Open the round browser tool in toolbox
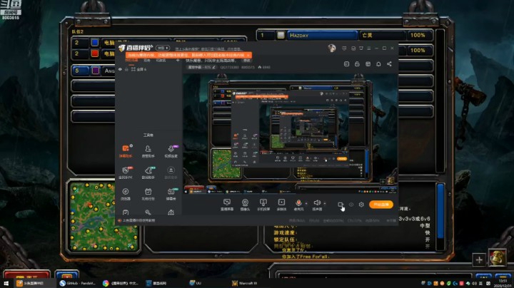The width and height of the screenshot is (514, 288). 126,194
